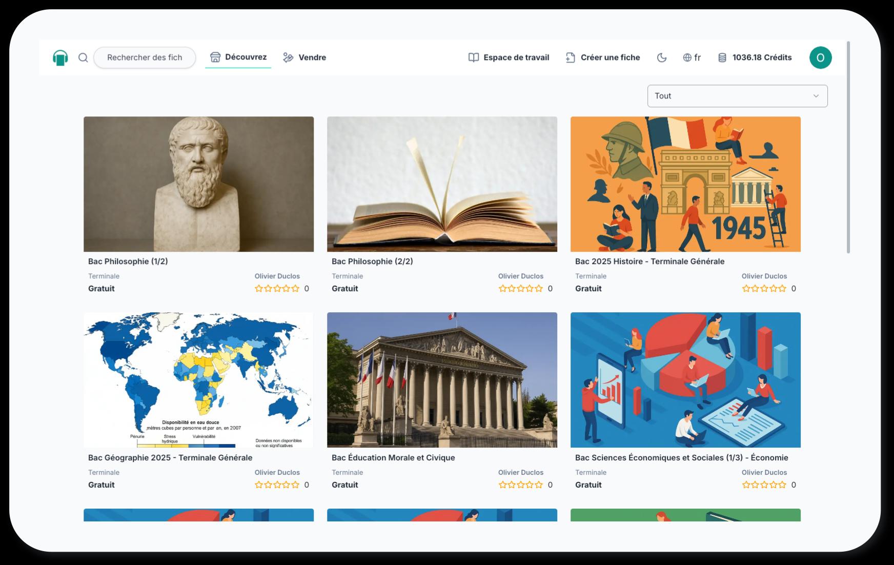This screenshot has height=565, width=894.
Task: Open Bac Éducation Morale et Civique title
Action: [393, 458]
